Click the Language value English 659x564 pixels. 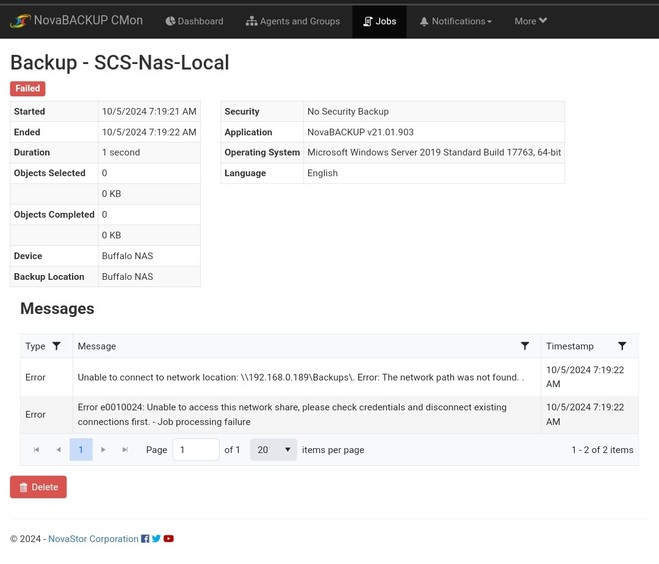[322, 173]
